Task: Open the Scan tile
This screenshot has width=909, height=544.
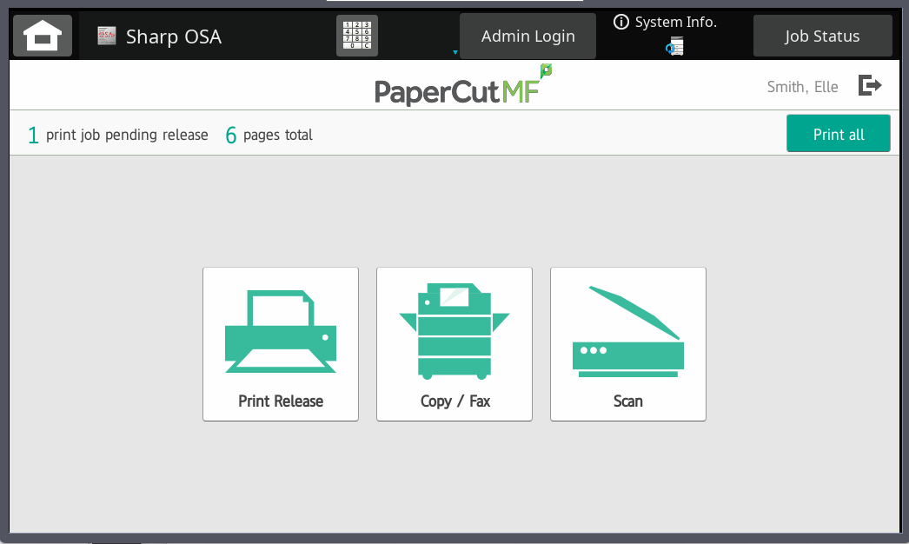Action: coord(627,344)
